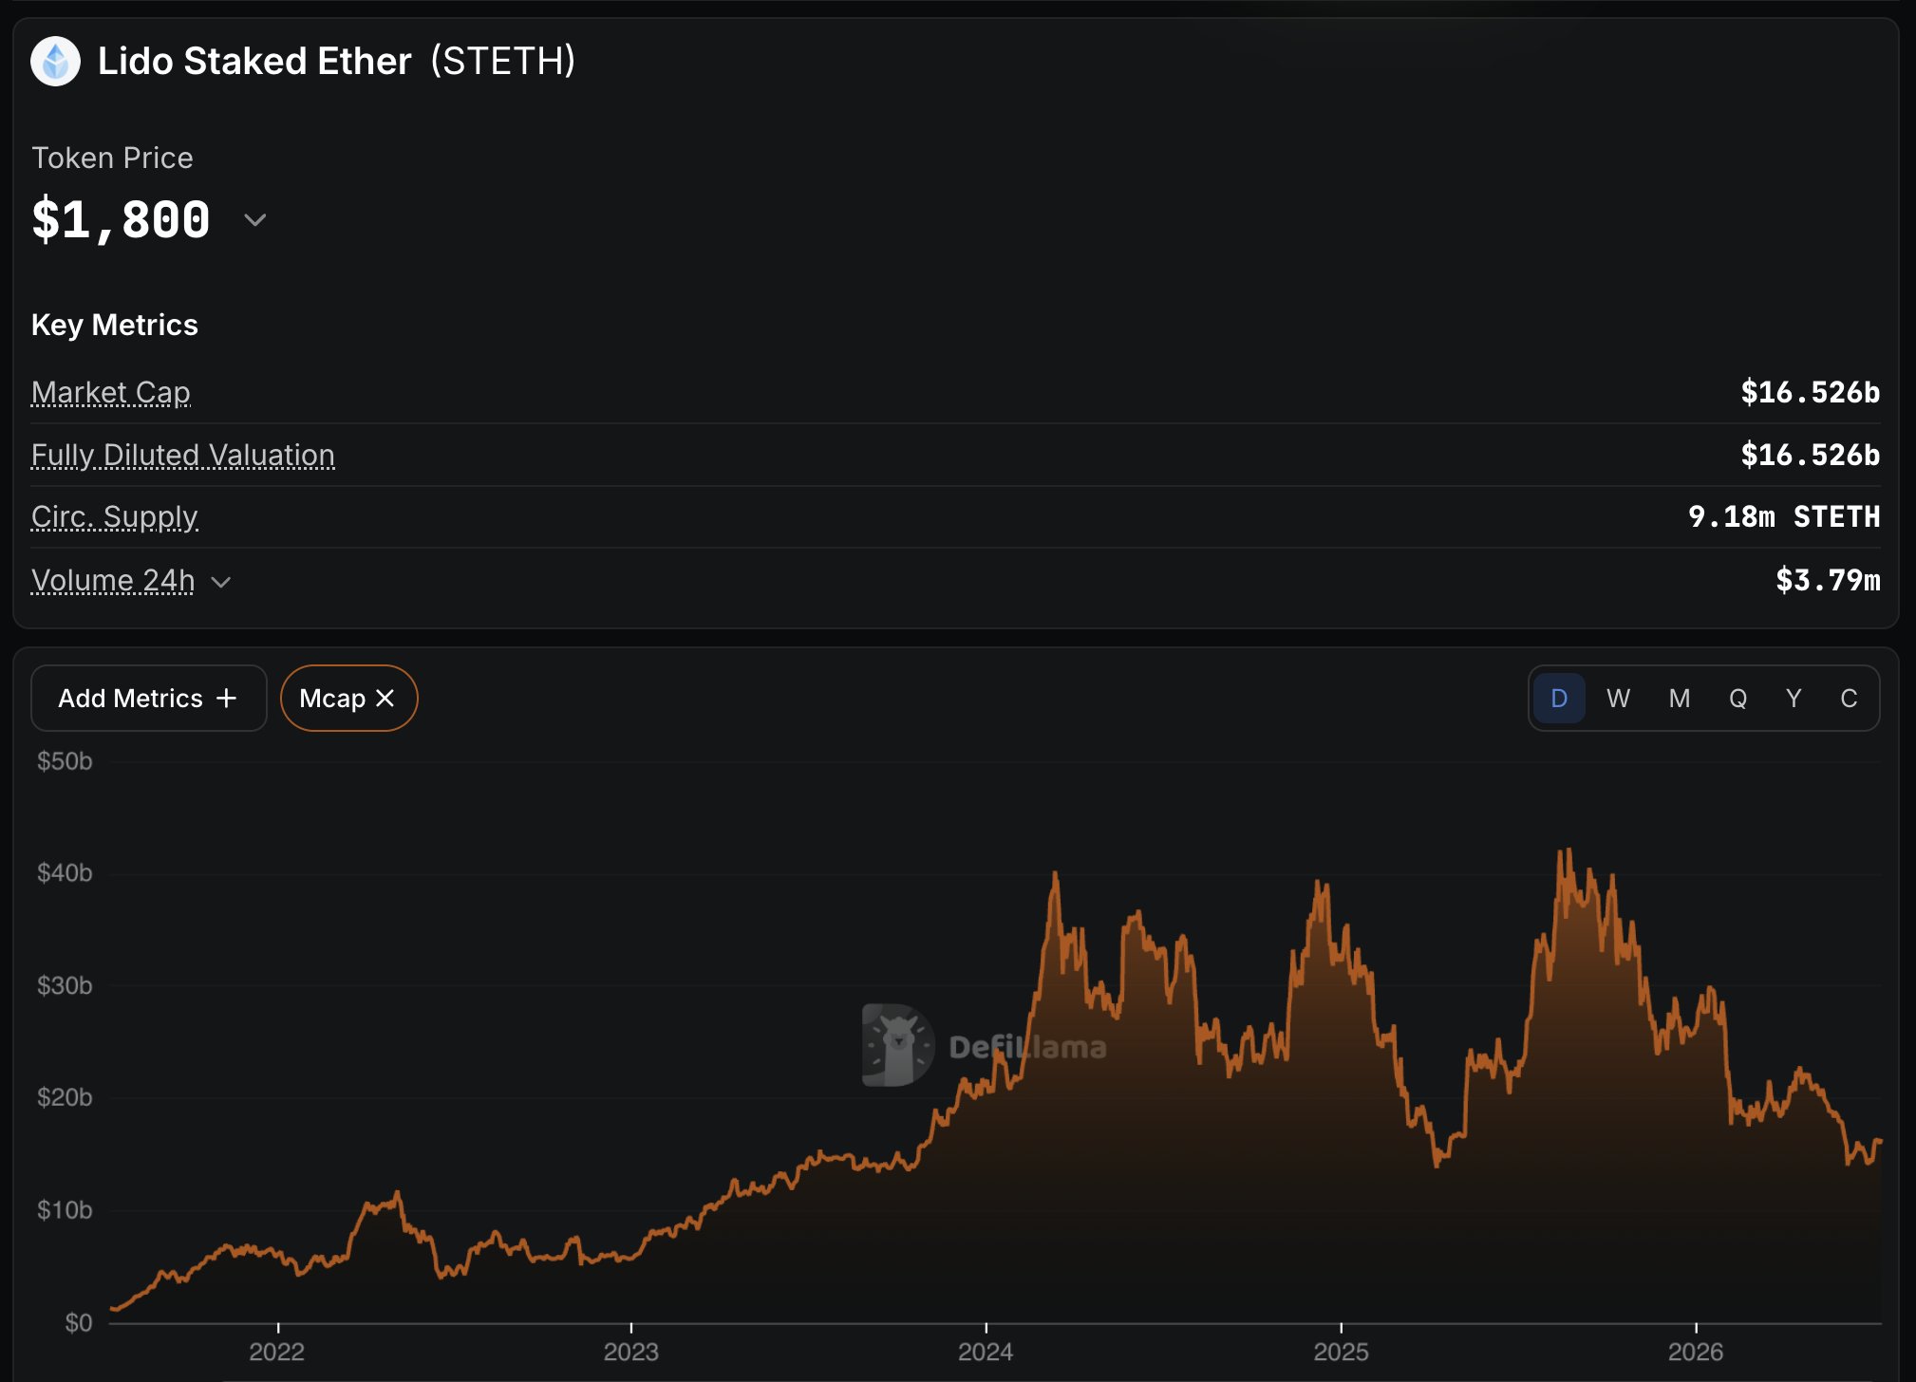Viewport: 1916px width, 1382px height.
Task: Click the Lido Staked Ether logo icon
Action: coord(56,62)
